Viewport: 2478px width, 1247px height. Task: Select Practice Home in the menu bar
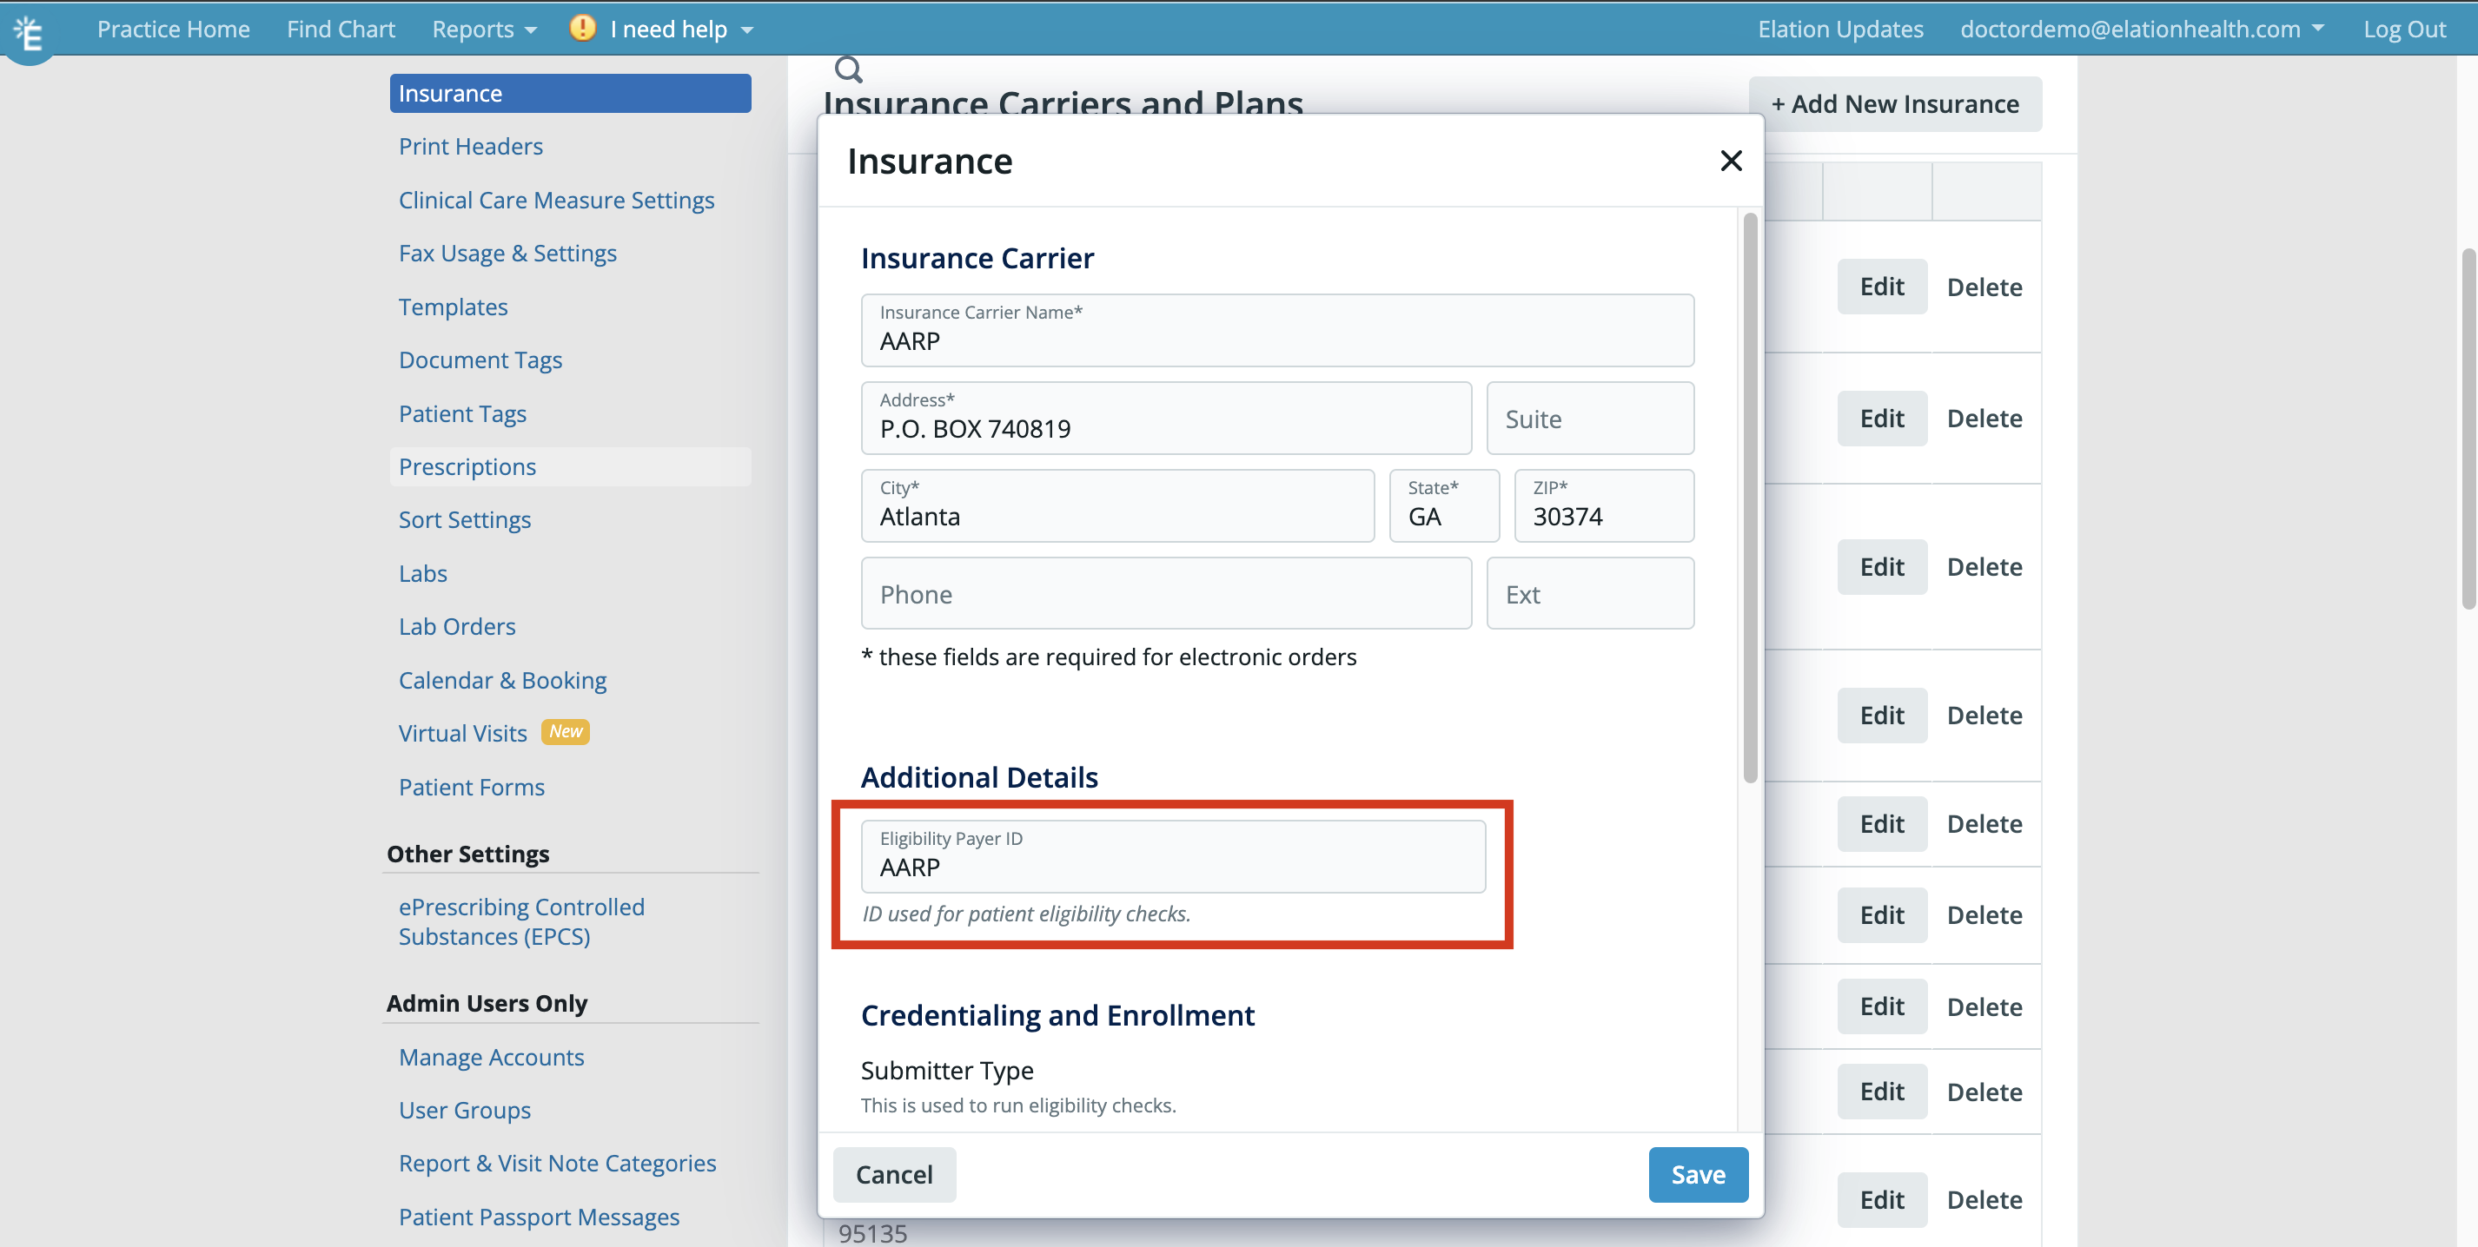click(173, 28)
